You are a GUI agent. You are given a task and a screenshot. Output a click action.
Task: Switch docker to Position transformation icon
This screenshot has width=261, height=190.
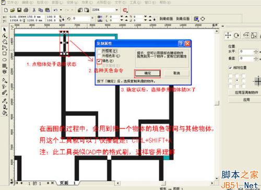pyautogui.click(x=228, y=36)
